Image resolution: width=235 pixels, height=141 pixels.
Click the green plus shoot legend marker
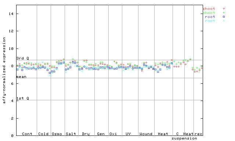(224, 13)
